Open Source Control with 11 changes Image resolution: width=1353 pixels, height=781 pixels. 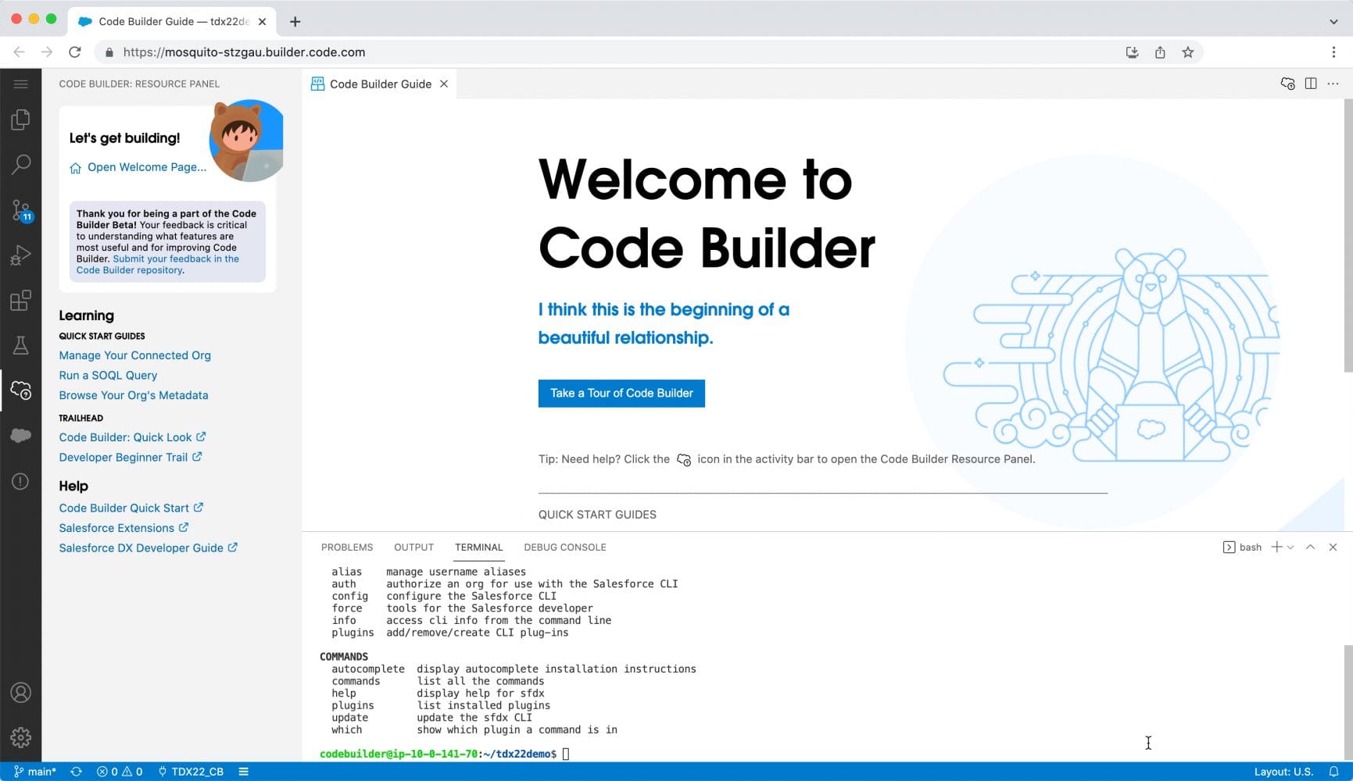(x=21, y=210)
